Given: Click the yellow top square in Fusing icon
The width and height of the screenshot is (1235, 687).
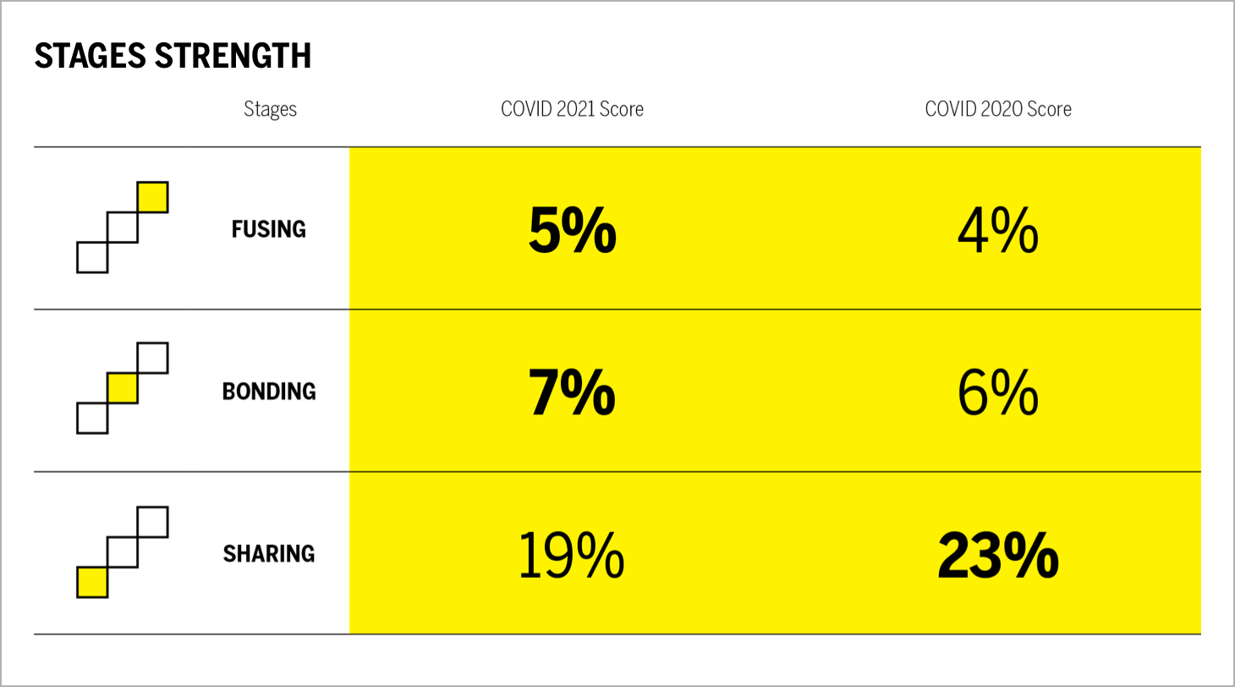Looking at the screenshot, I should coord(152,197).
